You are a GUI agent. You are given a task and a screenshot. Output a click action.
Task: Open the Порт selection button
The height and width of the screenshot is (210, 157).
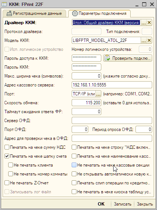98,94
